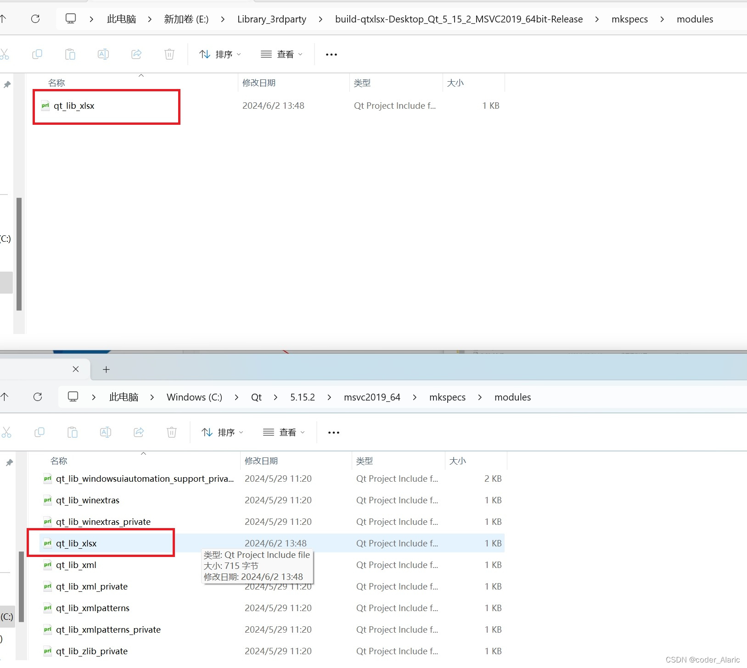Screen dimensions: 747x668
Task: Expand chevron before modules in top breadcrumb
Action: [662, 19]
